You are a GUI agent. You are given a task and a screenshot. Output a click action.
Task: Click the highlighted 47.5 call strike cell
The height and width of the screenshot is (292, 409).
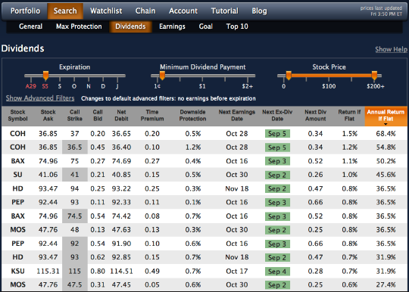click(x=74, y=284)
